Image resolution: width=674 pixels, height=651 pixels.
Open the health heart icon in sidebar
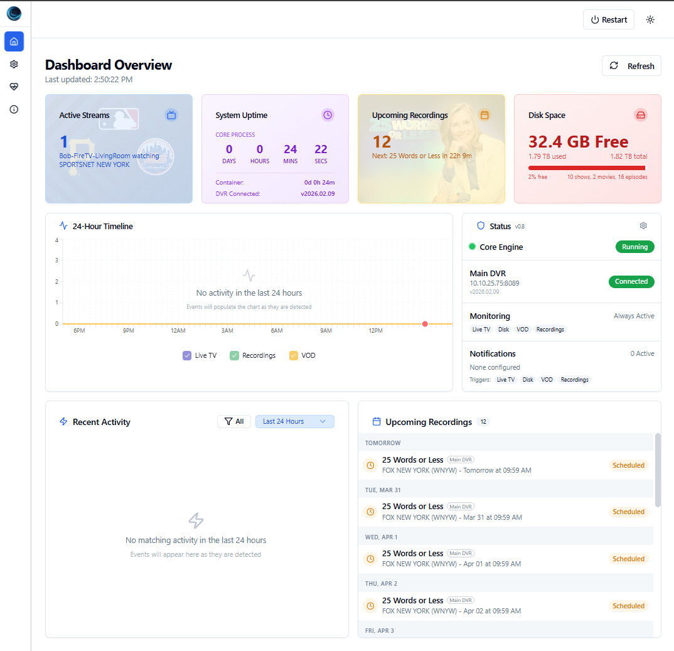[x=14, y=87]
